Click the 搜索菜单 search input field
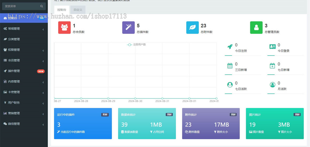 [x=21, y=6]
